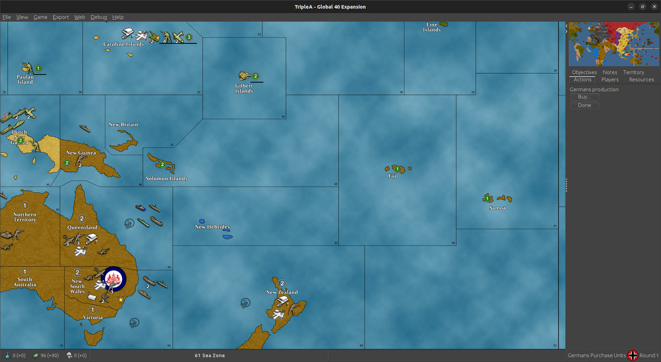The image size is (661, 362).
Task: Click the Buy... button
Action: coord(584,97)
